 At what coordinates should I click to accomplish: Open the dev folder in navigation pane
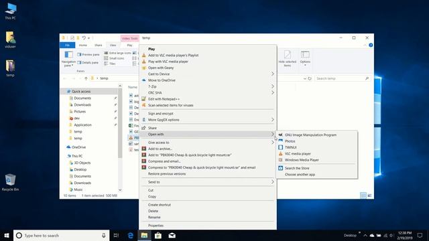77,118
